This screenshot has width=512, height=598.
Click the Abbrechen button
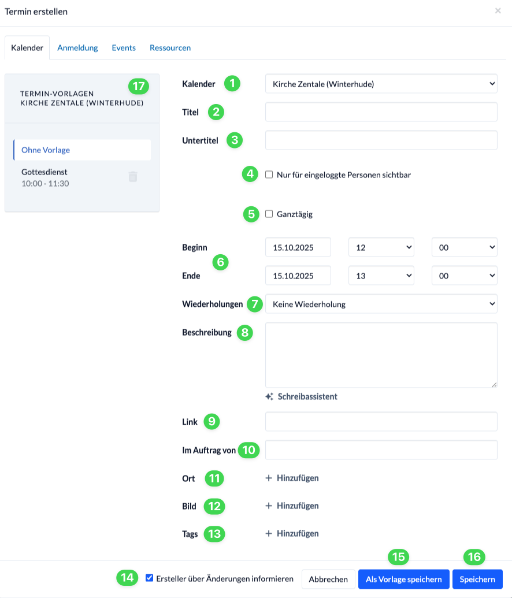pos(328,580)
